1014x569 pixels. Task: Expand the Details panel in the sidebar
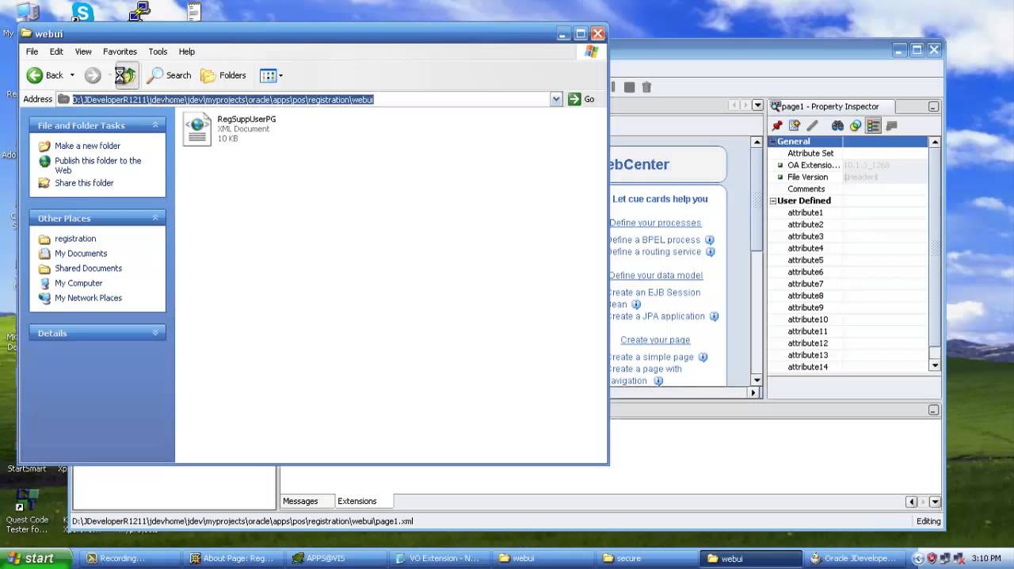[155, 333]
